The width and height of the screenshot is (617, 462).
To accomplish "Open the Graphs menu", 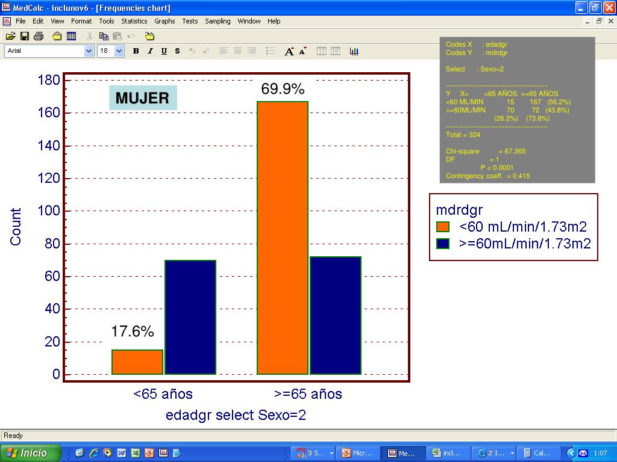I will (164, 21).
